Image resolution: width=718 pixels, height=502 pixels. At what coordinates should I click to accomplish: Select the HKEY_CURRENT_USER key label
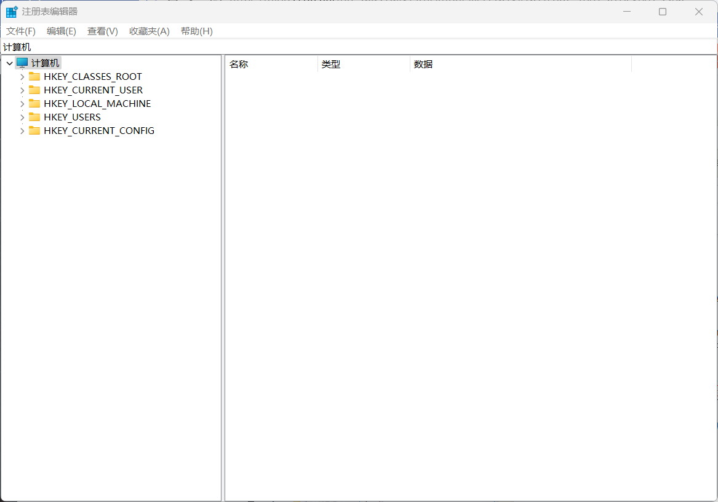[94, 90]
